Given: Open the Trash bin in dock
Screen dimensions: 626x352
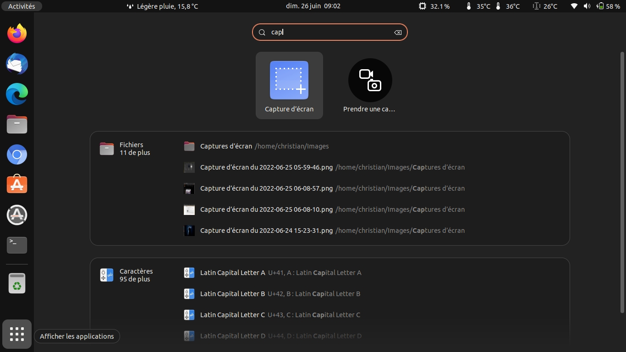Looking at the screenshot, I should 17,284.
